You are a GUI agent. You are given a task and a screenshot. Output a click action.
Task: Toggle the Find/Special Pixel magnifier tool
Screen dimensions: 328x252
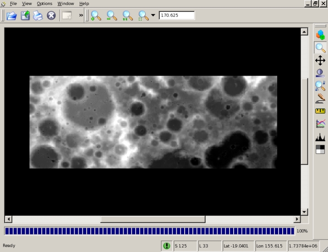tap(320, 86)
